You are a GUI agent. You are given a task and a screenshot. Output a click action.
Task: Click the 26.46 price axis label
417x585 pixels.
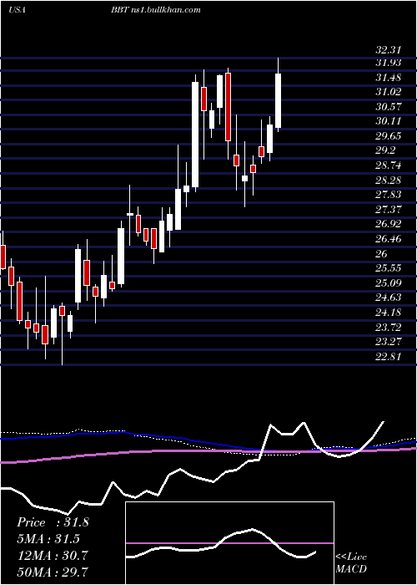pos(389,238)
